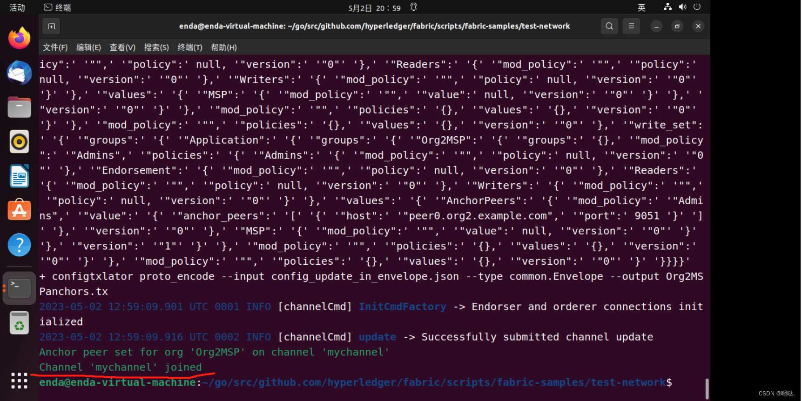Open LibreOffice Writer in dock

[x=19, y=176]
